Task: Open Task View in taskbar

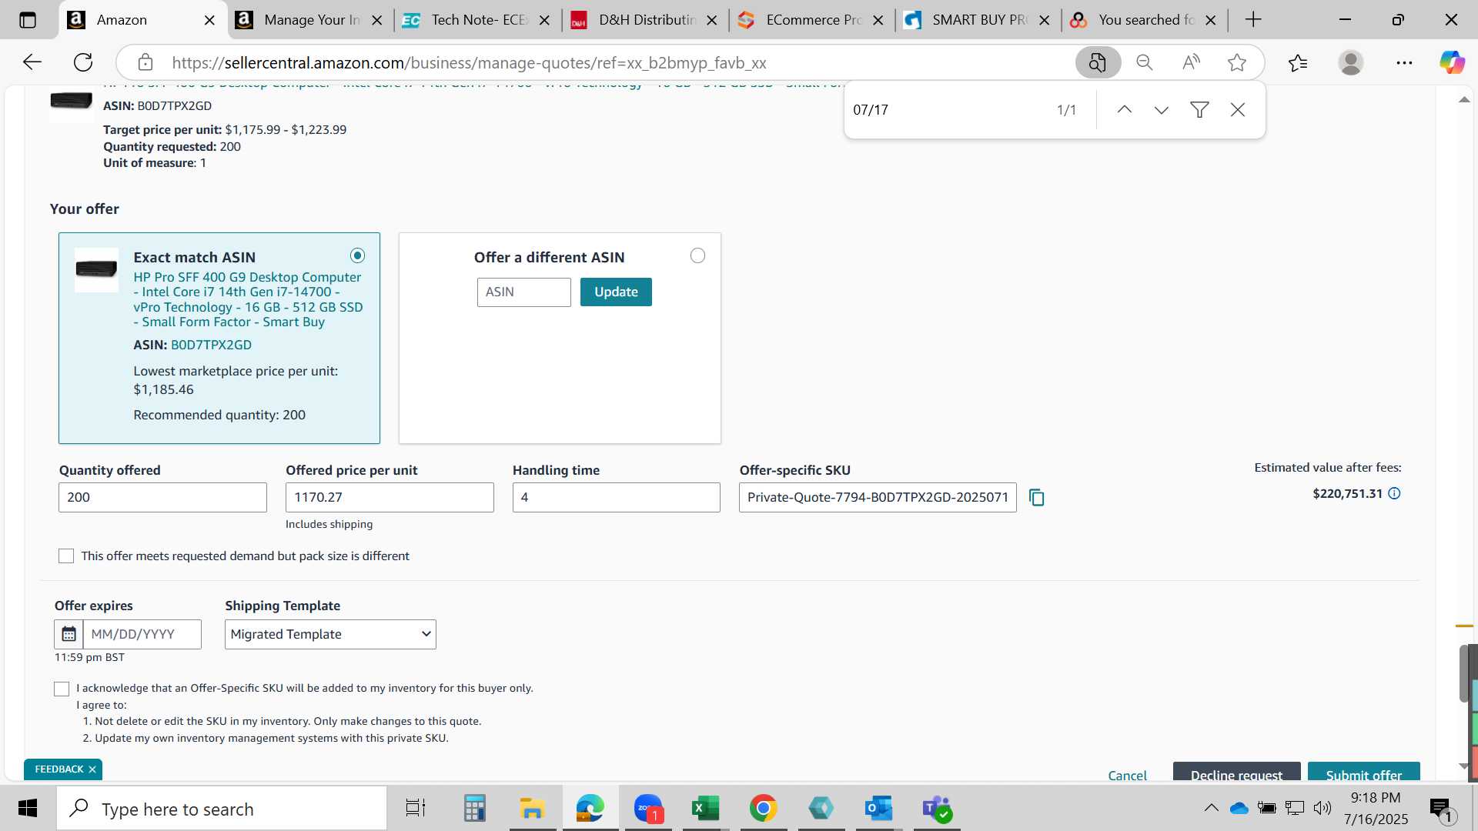Action: point(416,809)
